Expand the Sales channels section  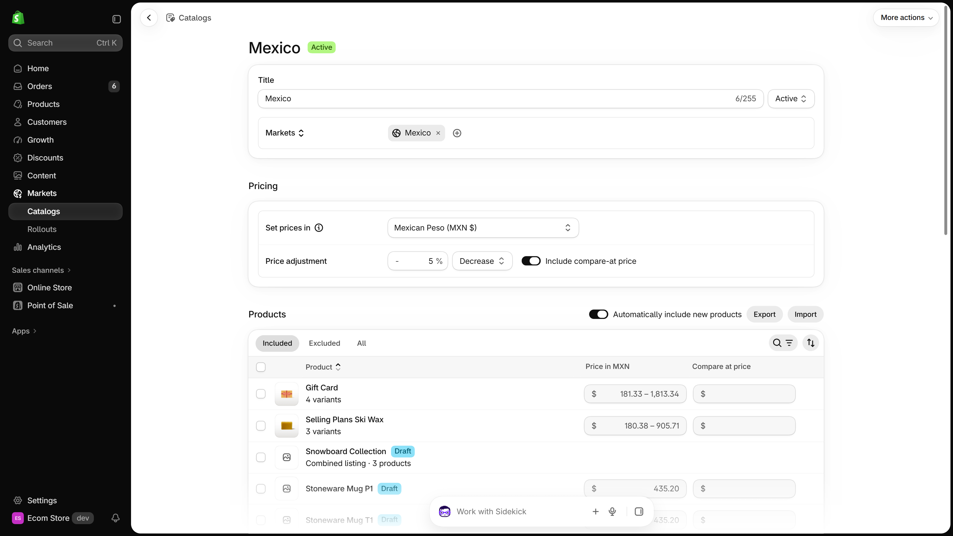tap(41, 270)
